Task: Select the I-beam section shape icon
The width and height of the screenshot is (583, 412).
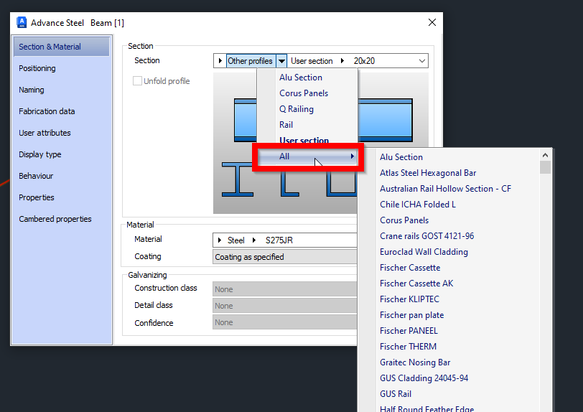Action: click(x=238, y=179)
